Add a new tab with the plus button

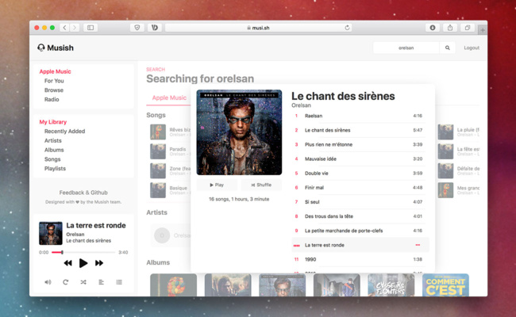click(483, 30)
